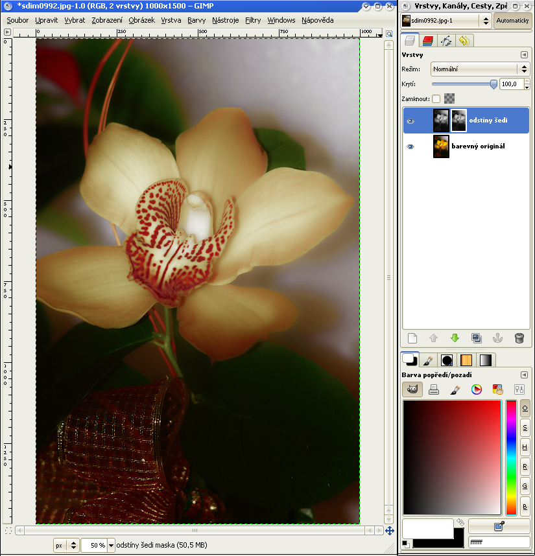The image size is (535, 556).
Task: Toggle visibility of 'barevný originál' layer
Action: (410, 146)
